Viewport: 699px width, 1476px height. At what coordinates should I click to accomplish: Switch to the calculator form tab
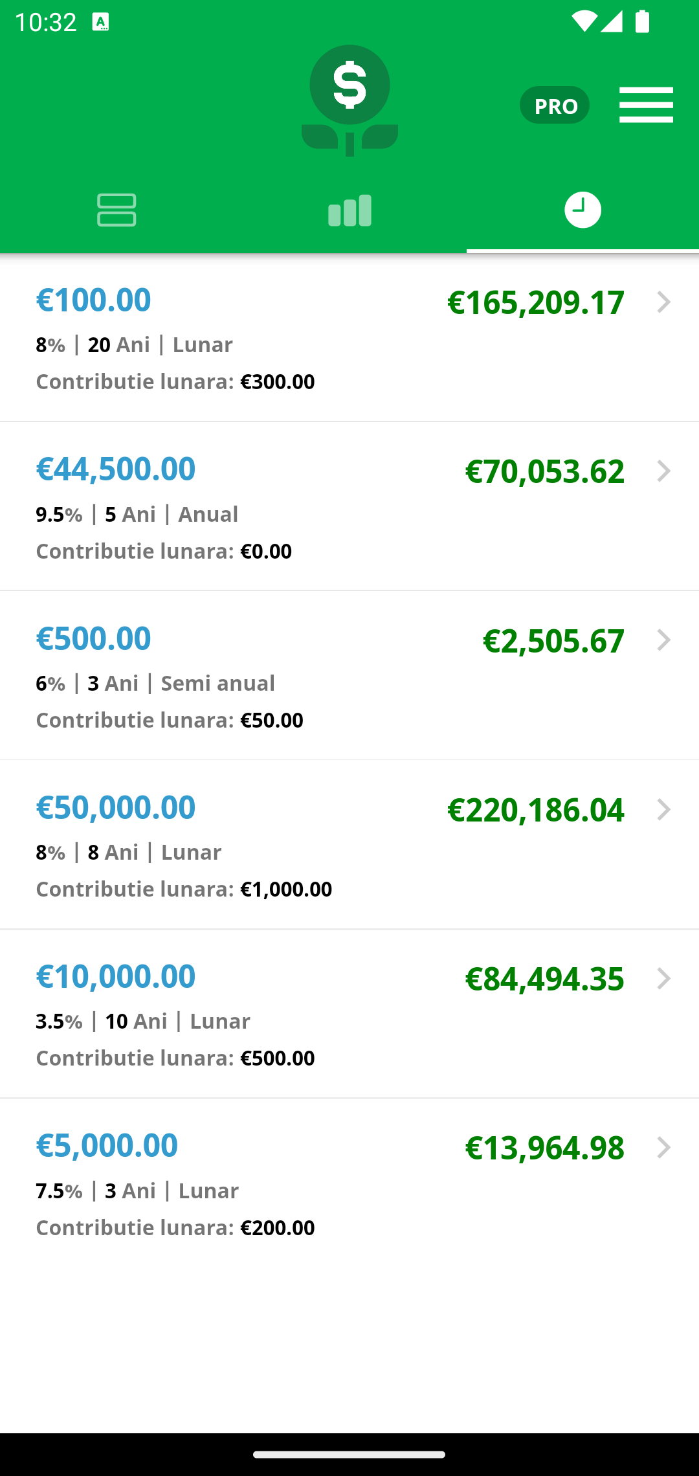tap(116, 210)
